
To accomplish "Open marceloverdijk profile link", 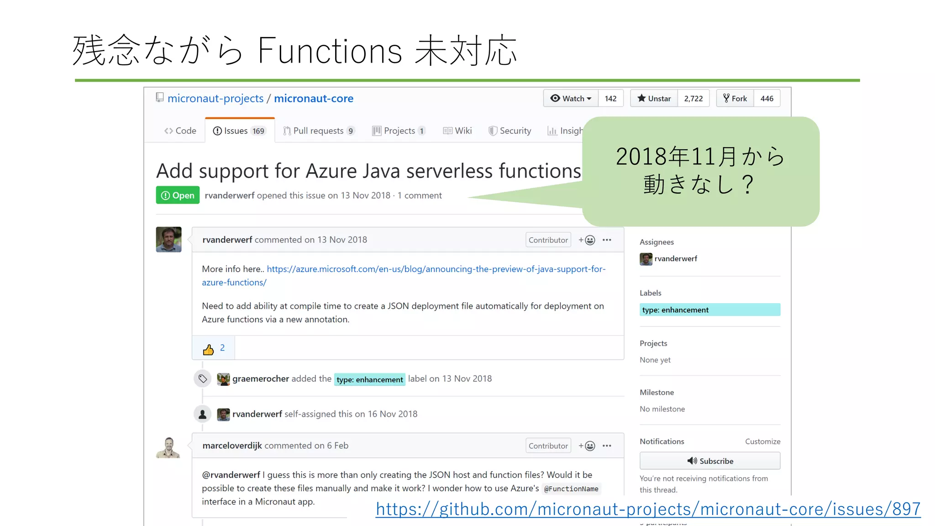I will [x=232, y=446].
